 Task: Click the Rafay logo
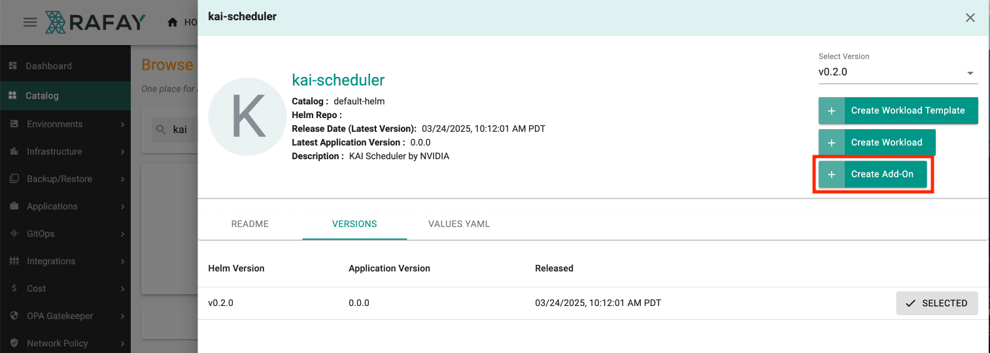pyautogui.click(x=95, y=22)
